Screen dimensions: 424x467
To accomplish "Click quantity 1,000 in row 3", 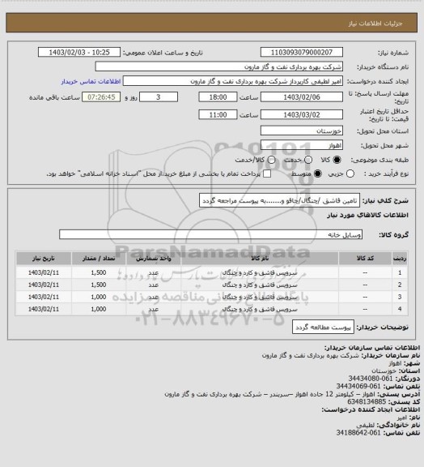I will (99, 297).
